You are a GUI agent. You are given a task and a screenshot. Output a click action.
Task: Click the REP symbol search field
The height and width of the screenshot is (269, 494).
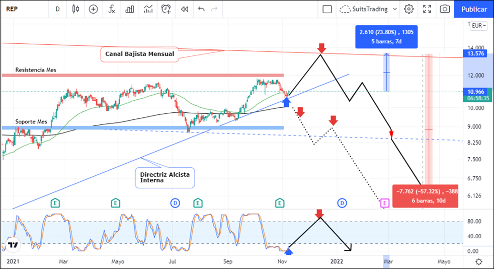[x=20, y=9]
